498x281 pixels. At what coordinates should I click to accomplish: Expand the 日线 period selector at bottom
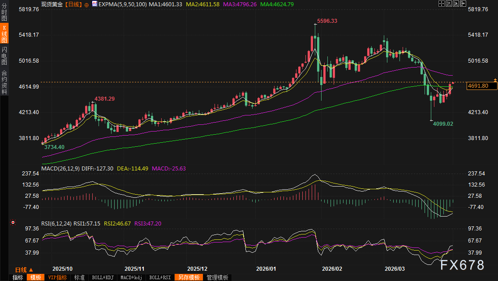coord(24,270)
